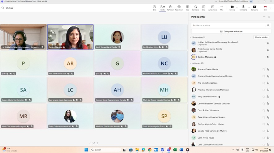Toggle the Cámara on or off
The width and height of the screenshot is (274, 153).
pyautogui.click(x=232, y=8)
